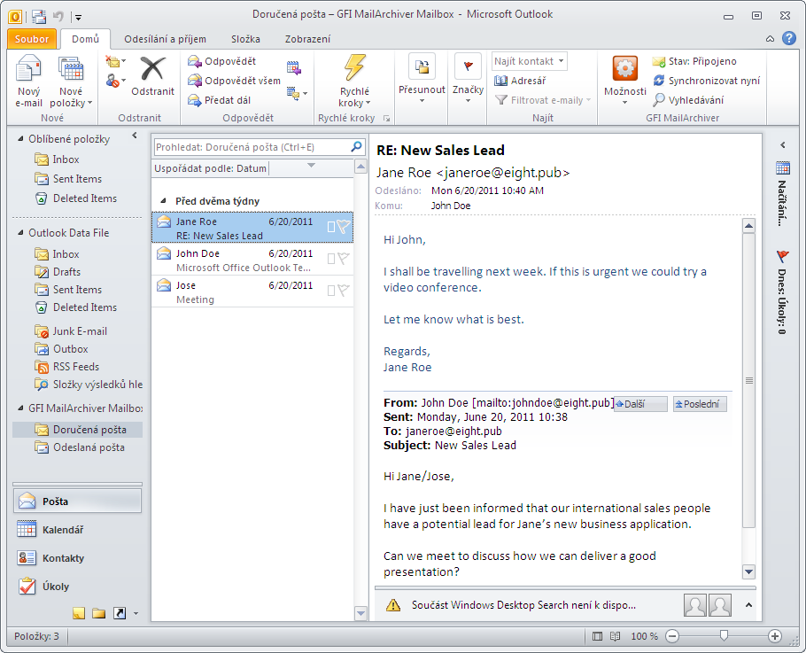Image resolution: width=806 pixels, height=653 pixels.
Task: Select the Odeslaná pošta folder
Action: [79, 447]
